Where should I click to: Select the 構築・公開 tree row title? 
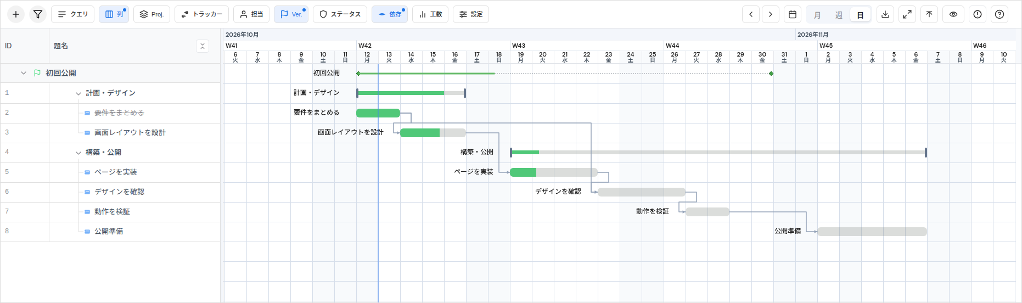click(103, 152)
